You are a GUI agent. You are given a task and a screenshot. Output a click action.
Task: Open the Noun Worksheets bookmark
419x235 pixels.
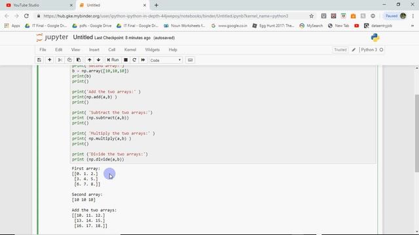tap(185, 26)
